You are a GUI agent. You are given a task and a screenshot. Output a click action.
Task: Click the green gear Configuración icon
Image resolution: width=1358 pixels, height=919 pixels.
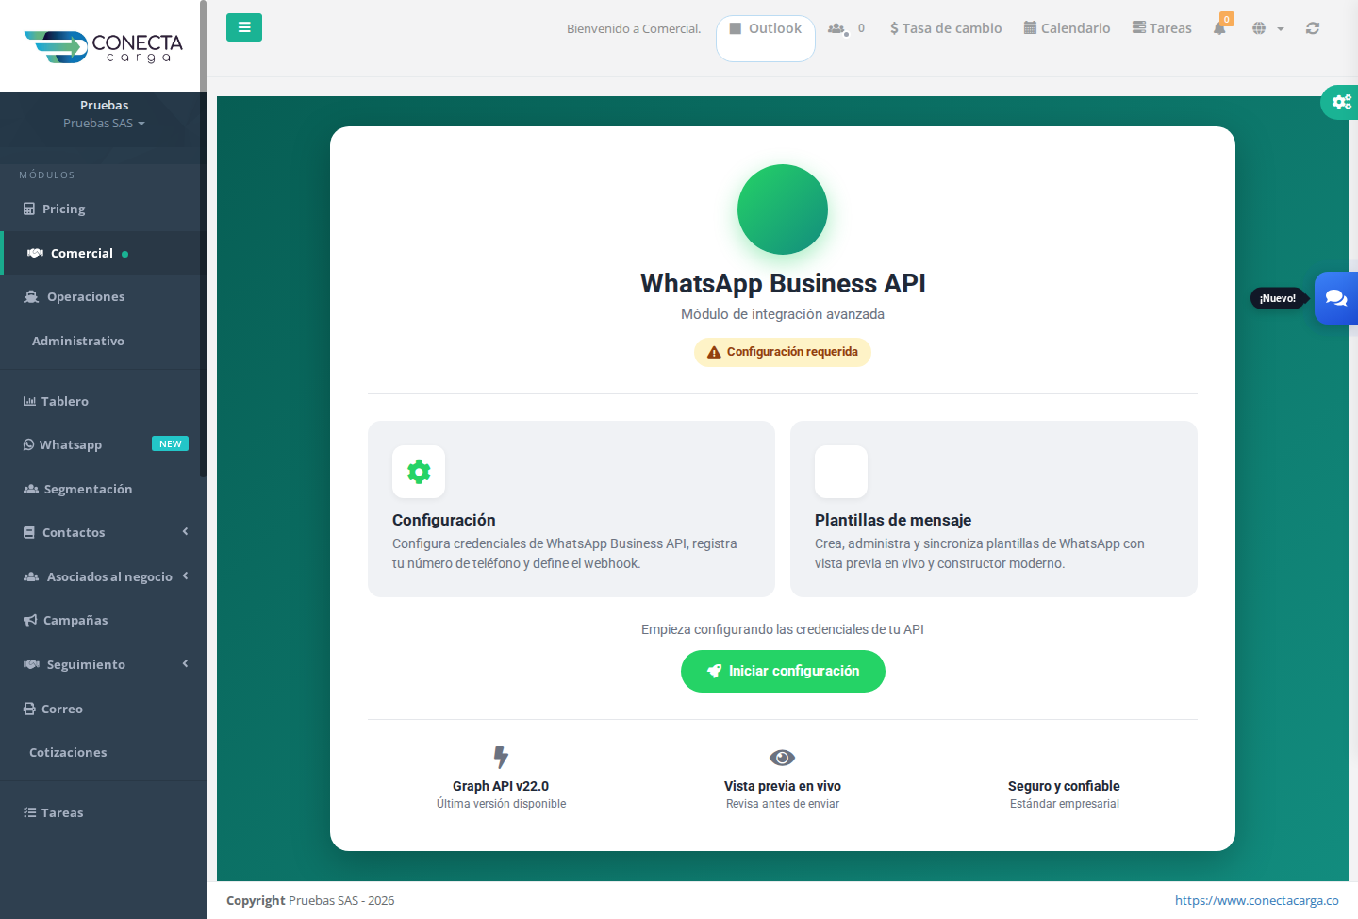tap(419, 472)
